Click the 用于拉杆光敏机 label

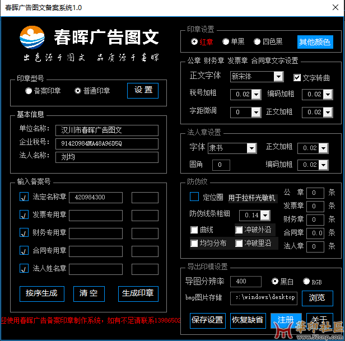tap(251, 198)
